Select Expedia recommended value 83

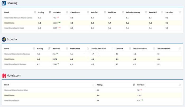tap(159, 59)
